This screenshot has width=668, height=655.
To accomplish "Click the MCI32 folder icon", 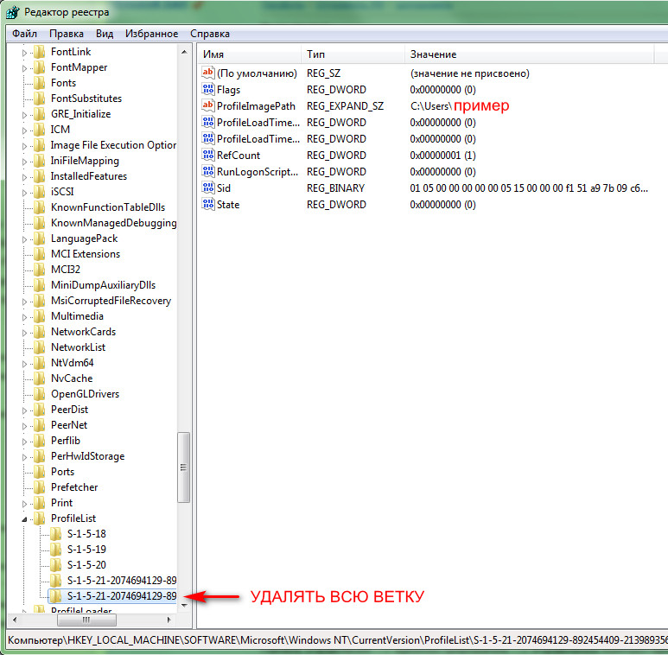I will click(39, 269).
